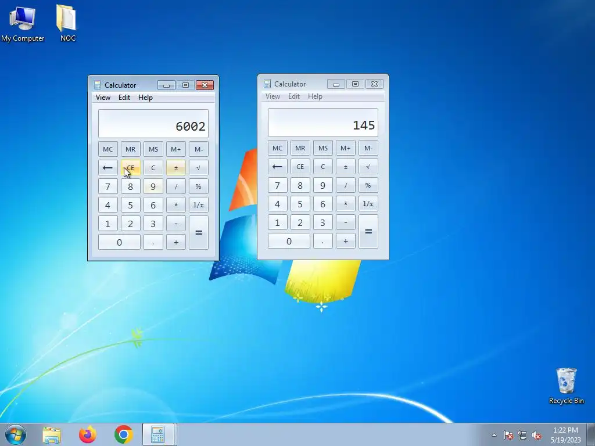This screenshot has width=595, height=446.
Task: Click reciprocal 1/x key in right Calculator
Action: tap(368, 204)
